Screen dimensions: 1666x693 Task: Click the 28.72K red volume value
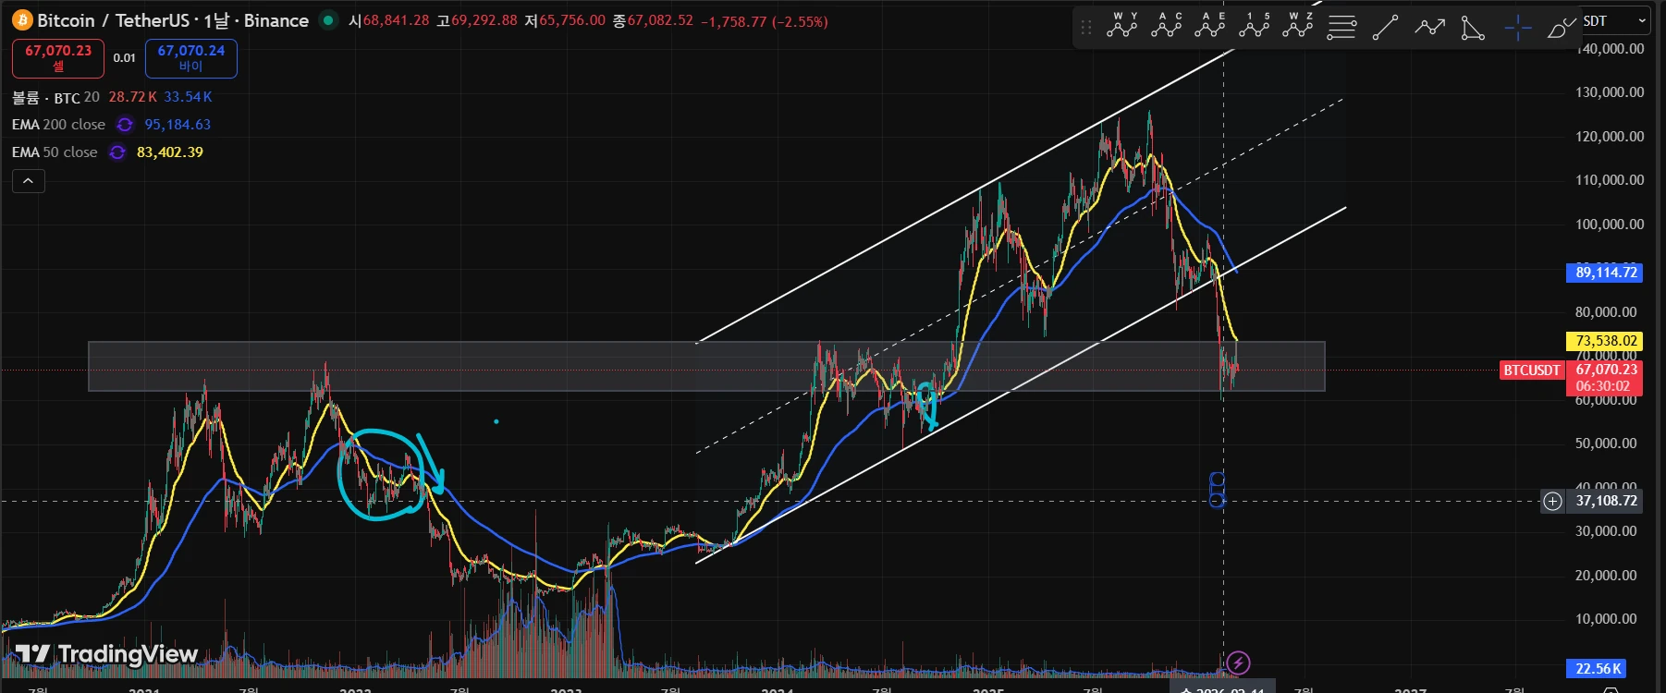[133, 97]
